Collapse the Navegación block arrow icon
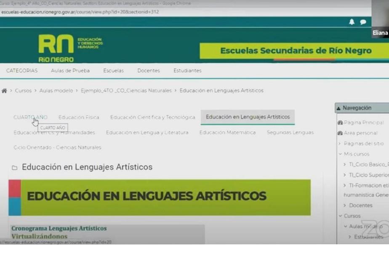 coord(338,108)
